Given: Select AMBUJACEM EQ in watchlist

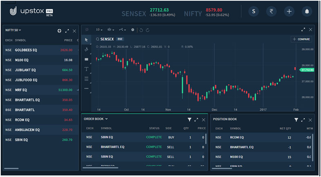Looking at the screenshot, I should [x=41, y=130].
